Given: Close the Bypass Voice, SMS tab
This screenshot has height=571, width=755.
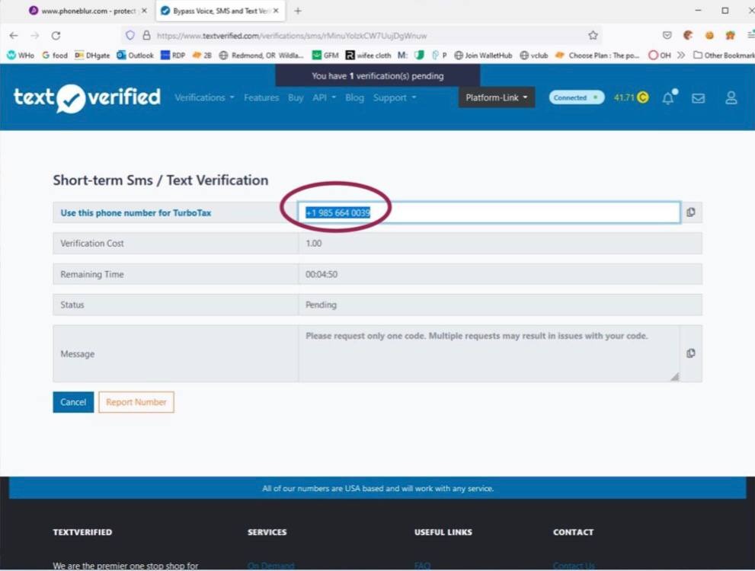Looking at the screenshot, I should pos(276,11).
